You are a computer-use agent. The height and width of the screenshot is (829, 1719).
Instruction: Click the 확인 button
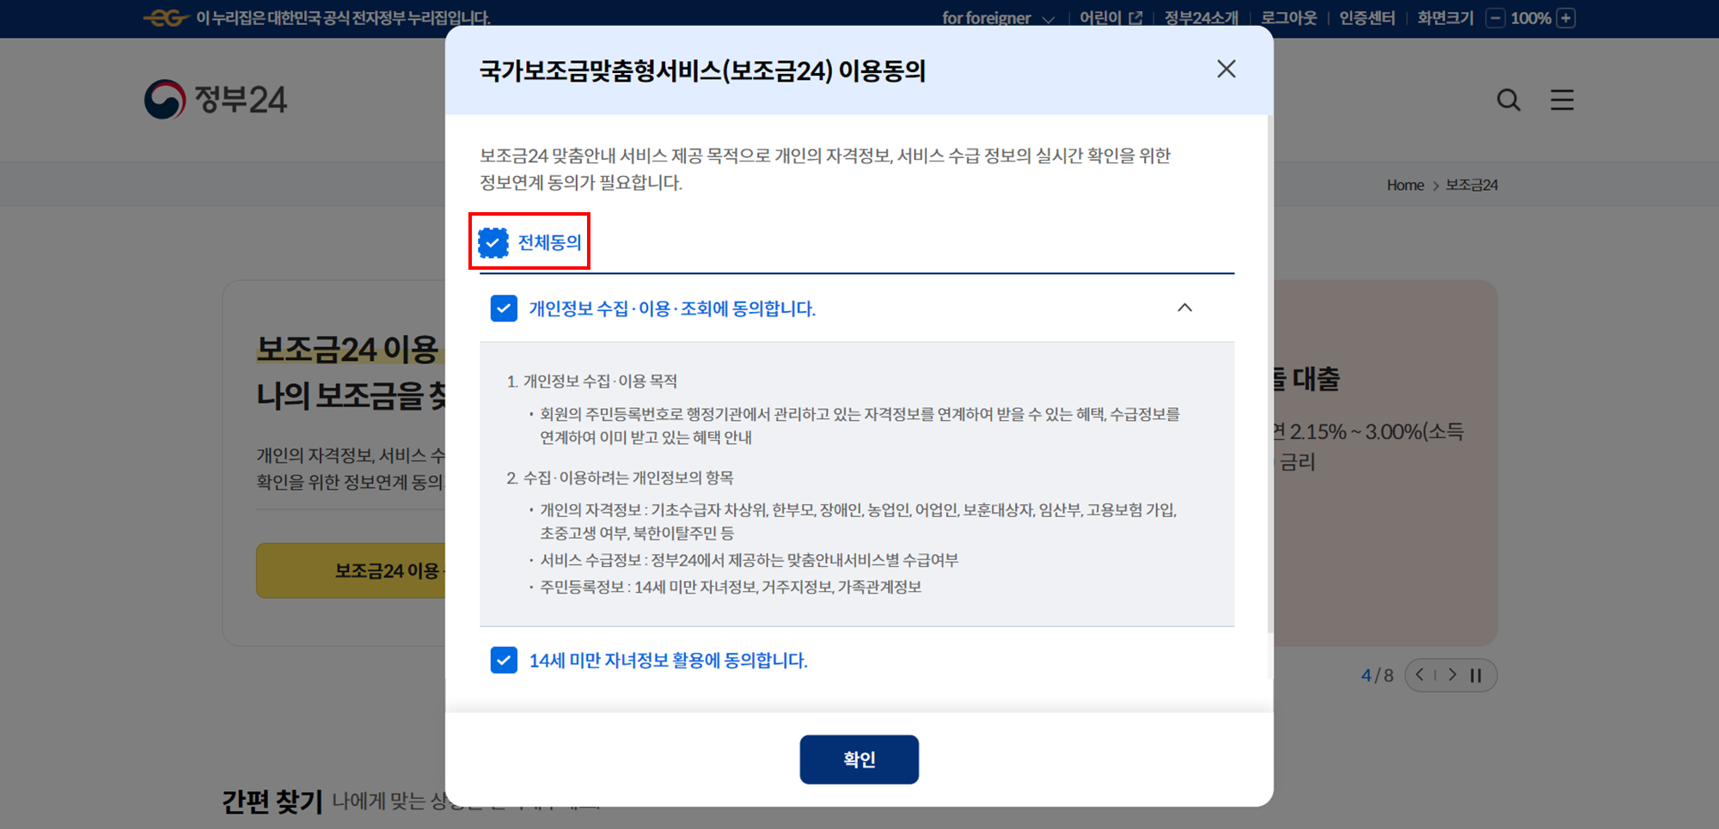[859, 759]
